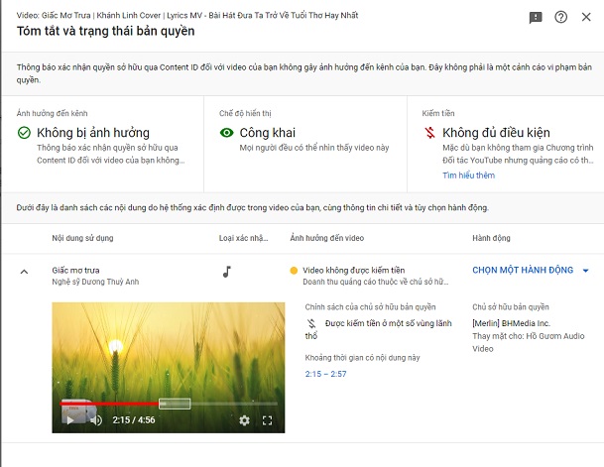This screenshot has height=467, width=604.
Task: Mute the video preview volume
Action: point(95,420)
